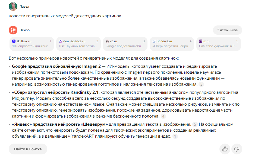
Task: Click title «Google представил обн...»
Action: point(125,46)
